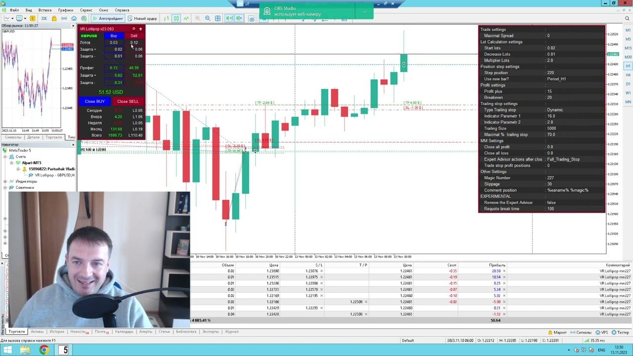Open the View menu
The height and width of the screenshot is (356, 633).
(x=29, y=10)
